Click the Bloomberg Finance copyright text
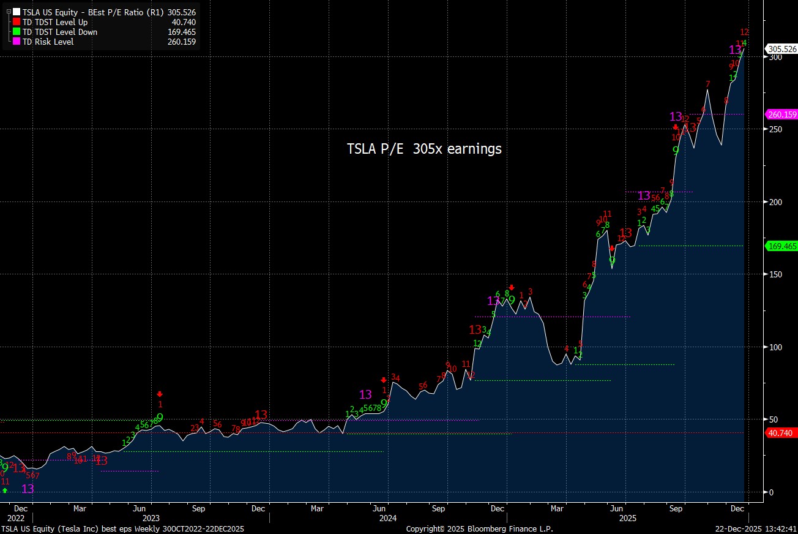798x534 pixels. [x=479, y=528]
